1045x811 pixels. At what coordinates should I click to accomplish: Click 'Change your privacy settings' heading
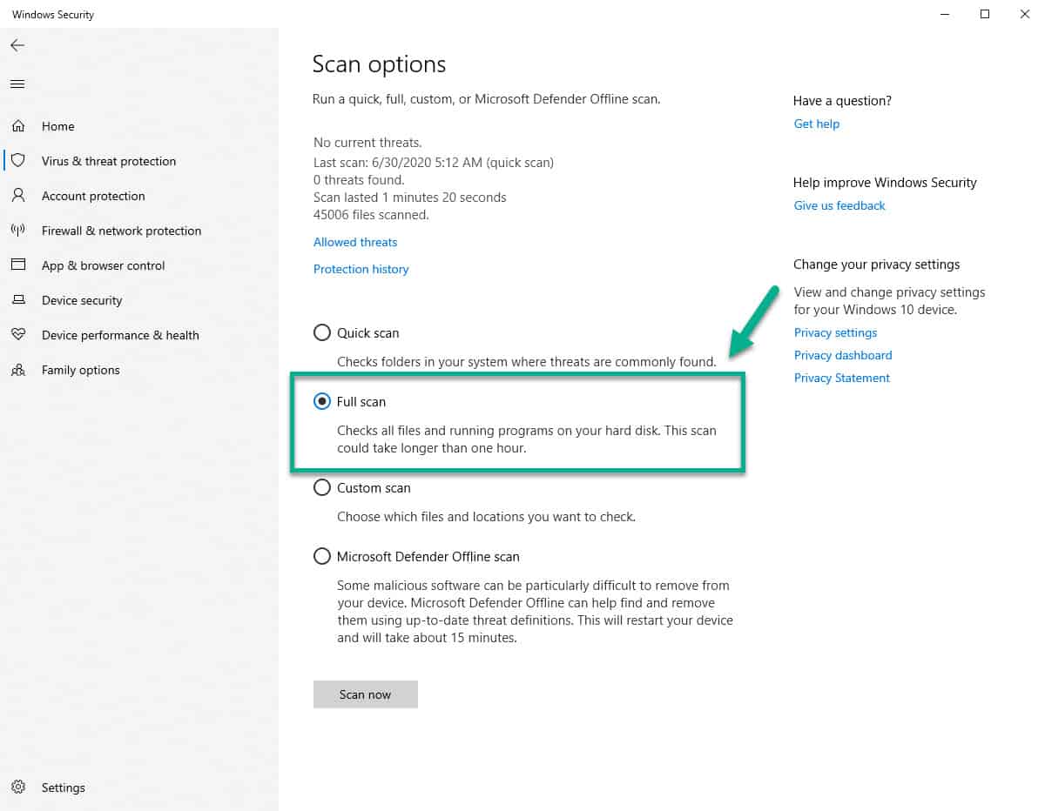[877, 265]
